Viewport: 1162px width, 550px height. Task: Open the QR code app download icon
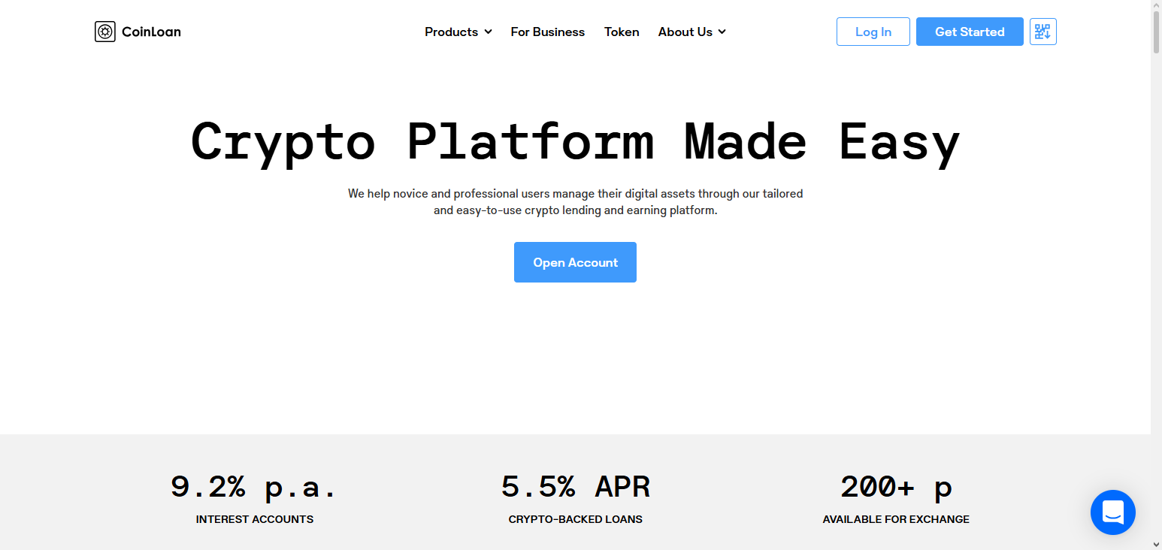click(1043, 32)
